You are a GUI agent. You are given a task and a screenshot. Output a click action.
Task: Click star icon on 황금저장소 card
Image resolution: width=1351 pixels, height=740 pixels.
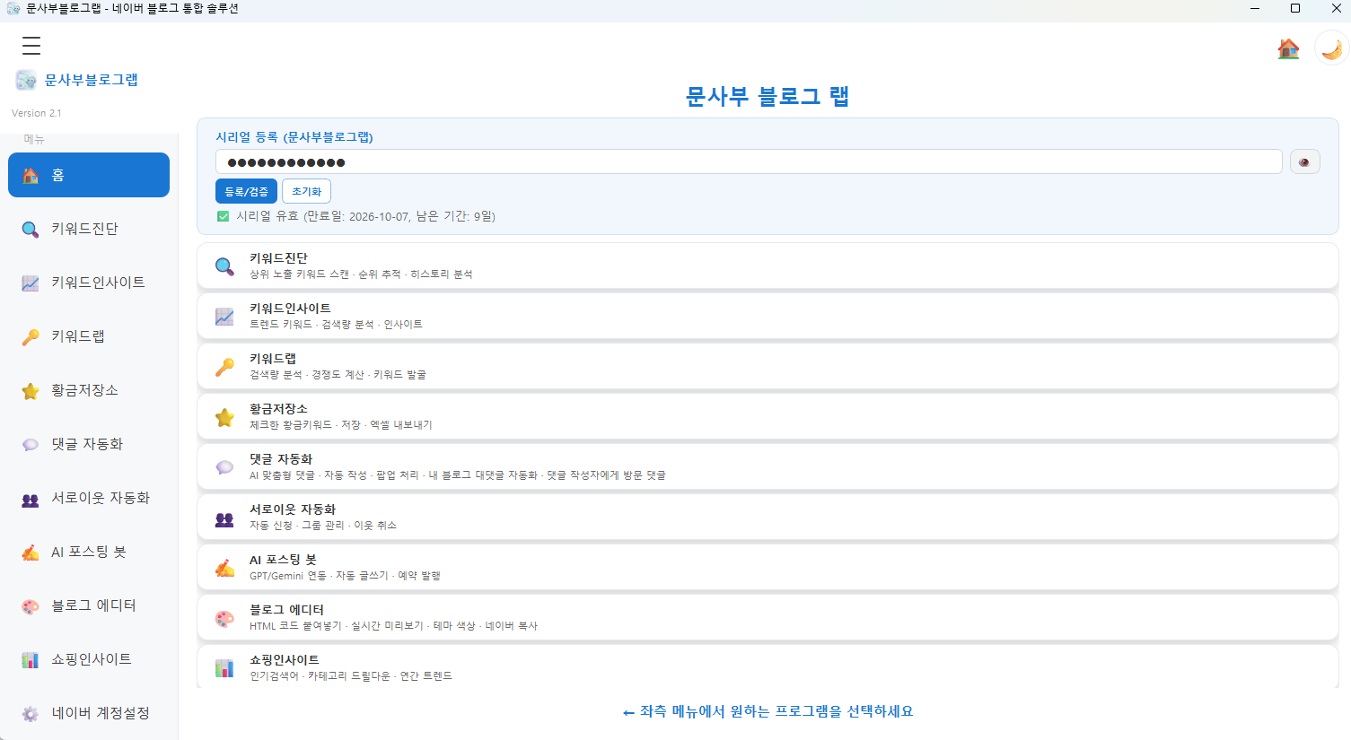click(224, 417)
